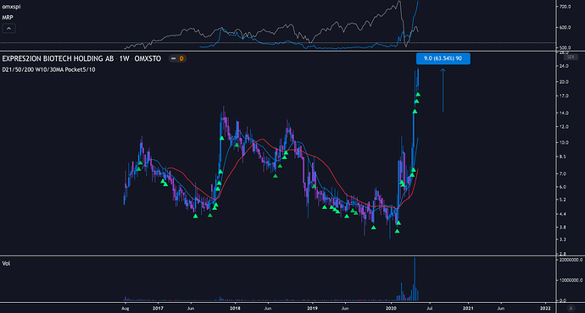The image size is (585, 313).
Task: Click the blue 9.0 (63.54%) 90 measurement label
Action: coord(443,58)
